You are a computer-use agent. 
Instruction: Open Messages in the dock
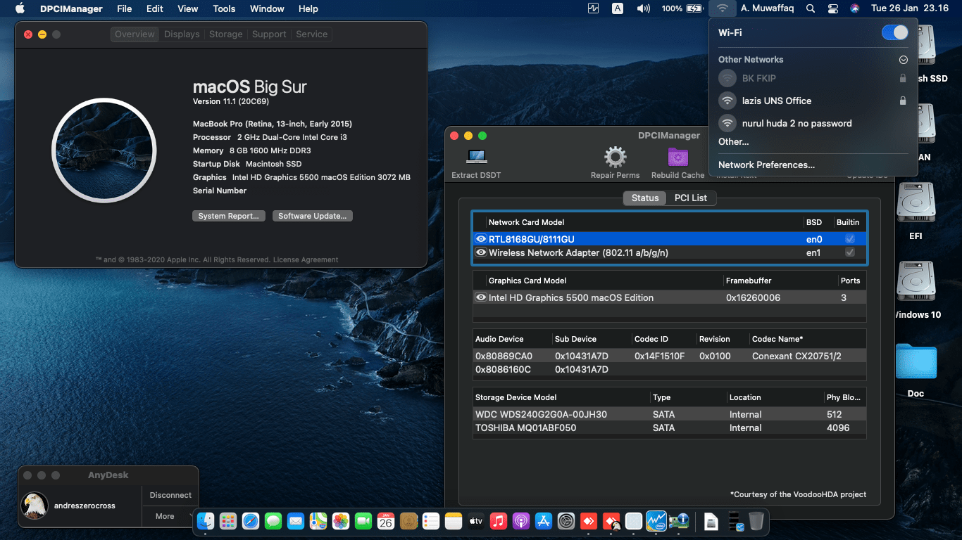pos(273,521)
